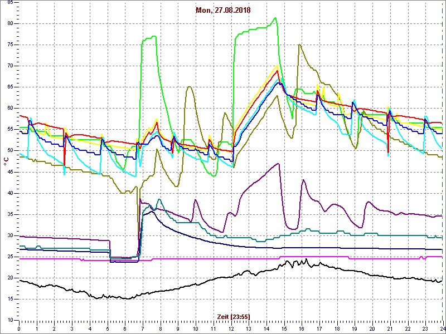
Task: Select the 75 value on the temperature axis
Action: click(x=9, y=45)
